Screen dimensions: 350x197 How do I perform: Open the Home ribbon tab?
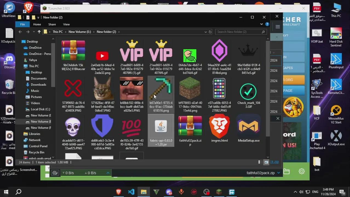[x=37, y=24]
